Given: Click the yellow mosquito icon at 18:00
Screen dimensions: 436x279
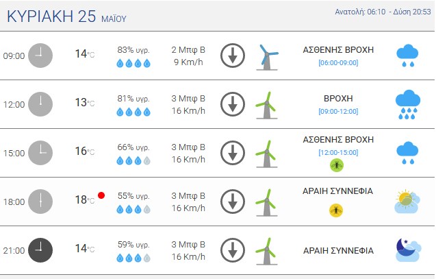Looking at the screenshot, I should [336, 210].
